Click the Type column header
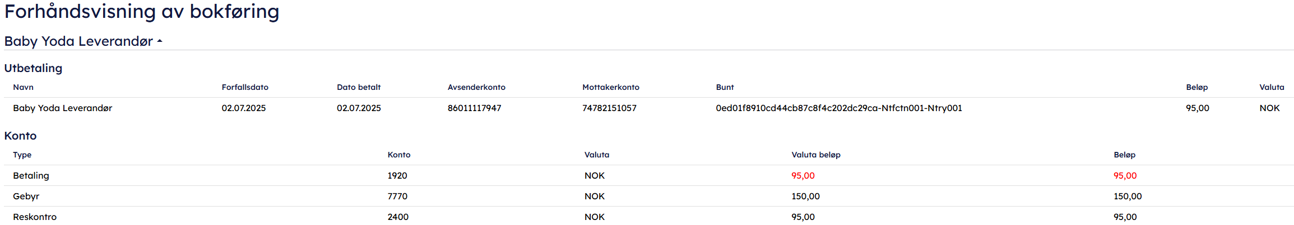The image size is (1294, 225). tap(22, 155)
